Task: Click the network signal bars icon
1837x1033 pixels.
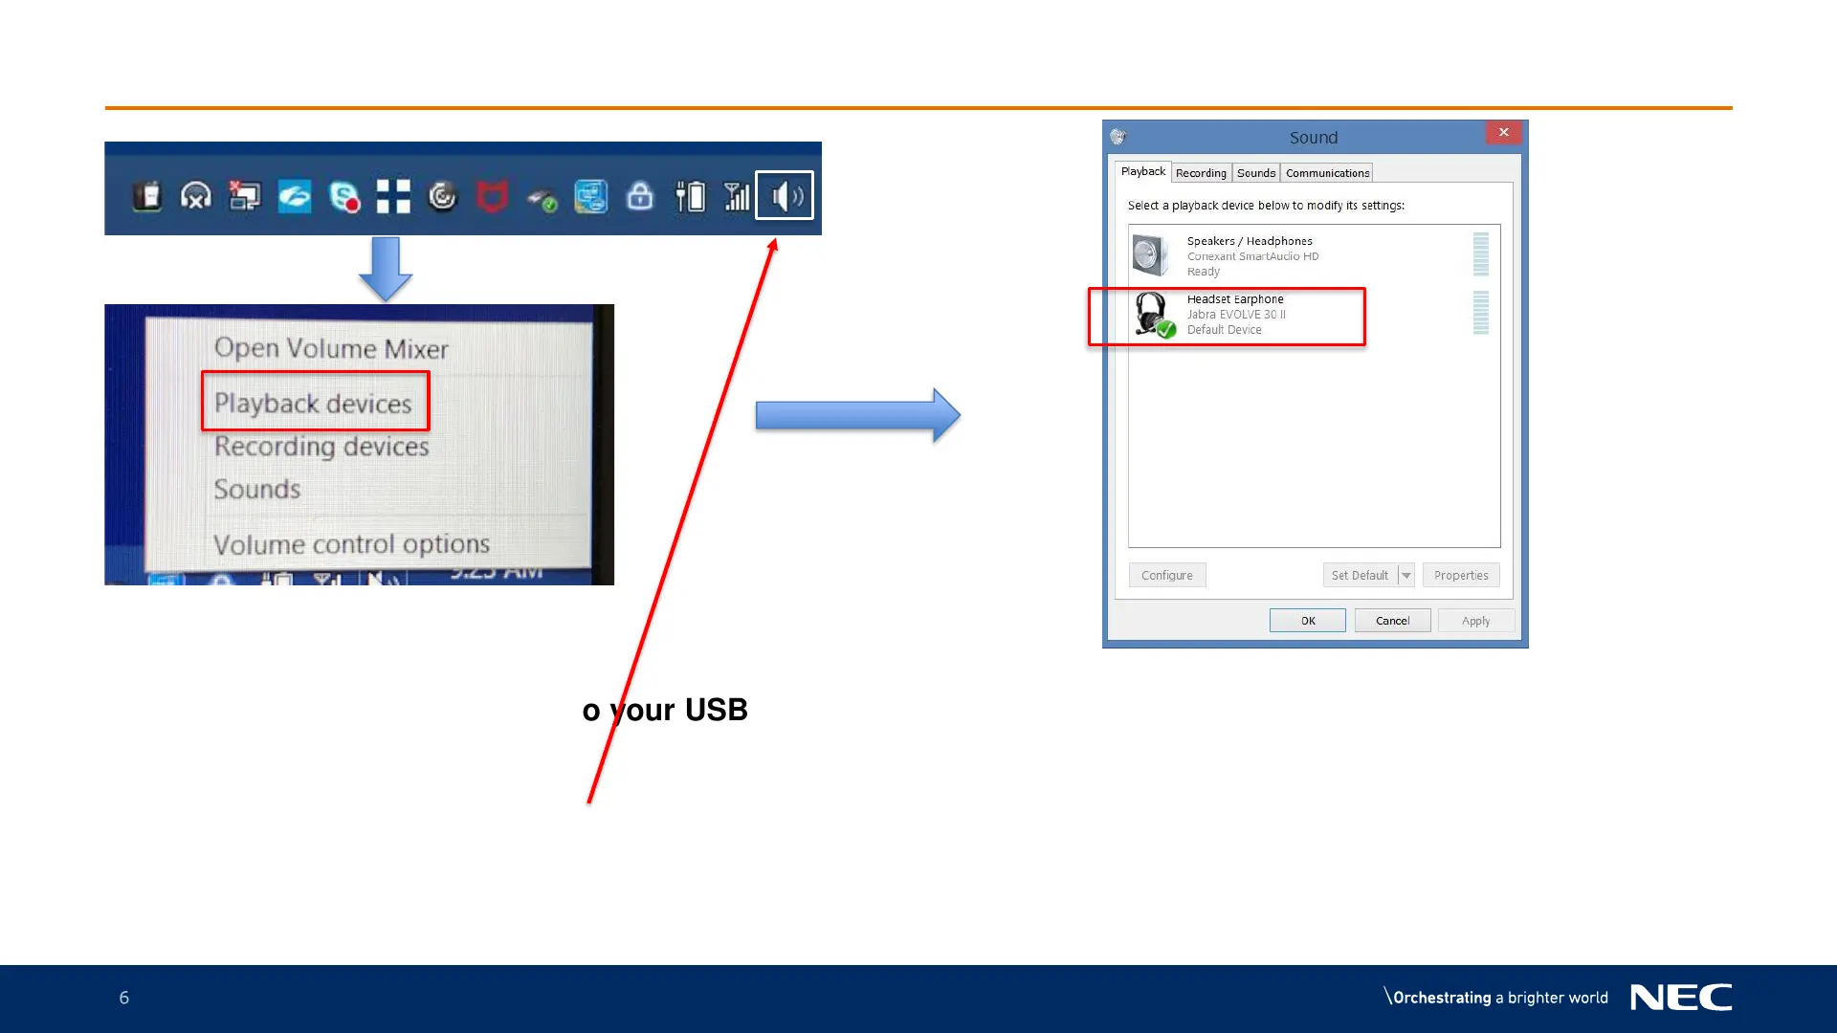Action: coord(736,196)
